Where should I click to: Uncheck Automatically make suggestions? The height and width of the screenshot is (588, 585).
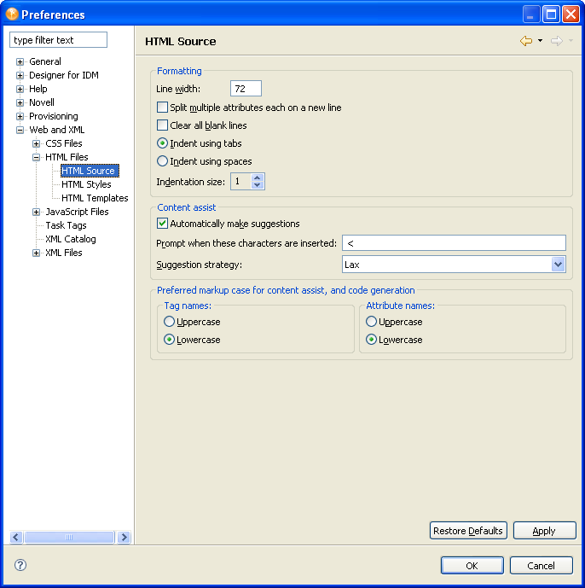[162, 224]
